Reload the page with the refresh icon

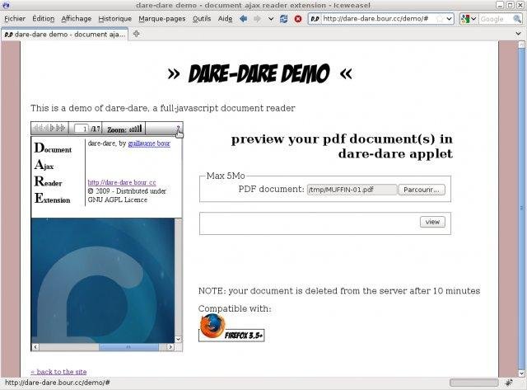(283, 19)
